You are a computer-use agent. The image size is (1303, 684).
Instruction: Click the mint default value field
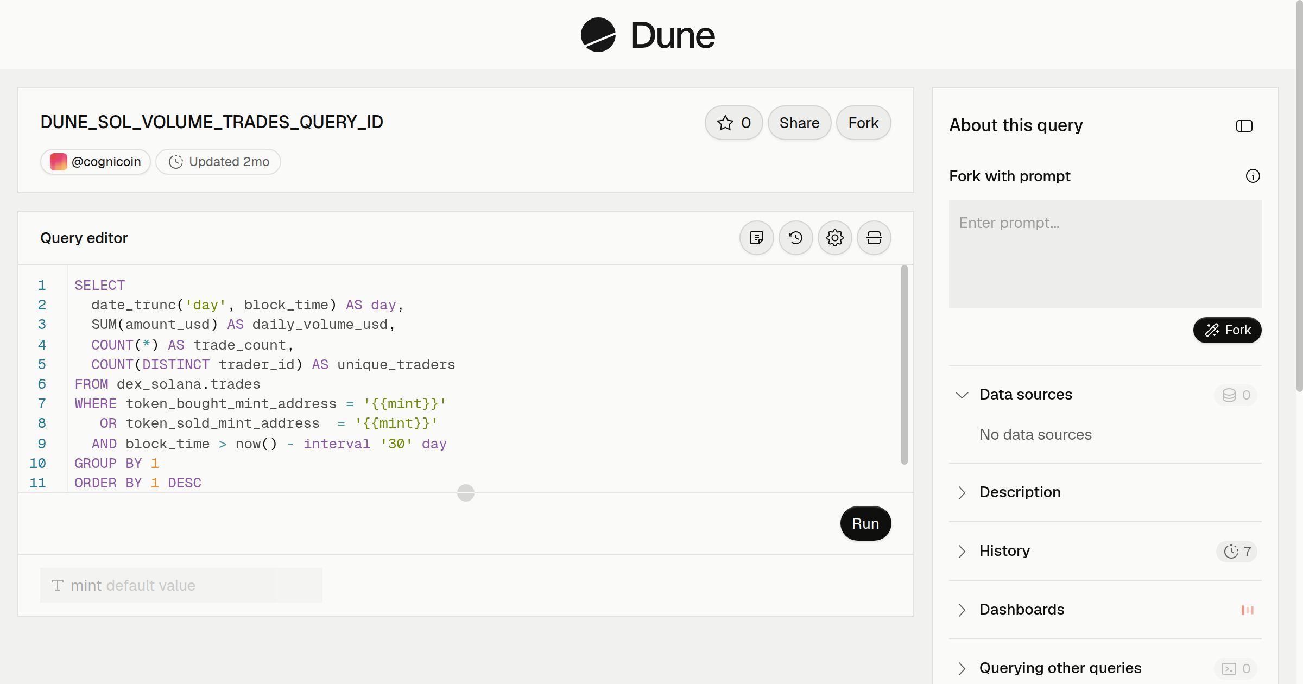click(181, 585)
